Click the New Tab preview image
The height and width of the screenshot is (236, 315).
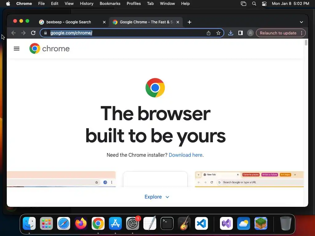coord(249,179)
